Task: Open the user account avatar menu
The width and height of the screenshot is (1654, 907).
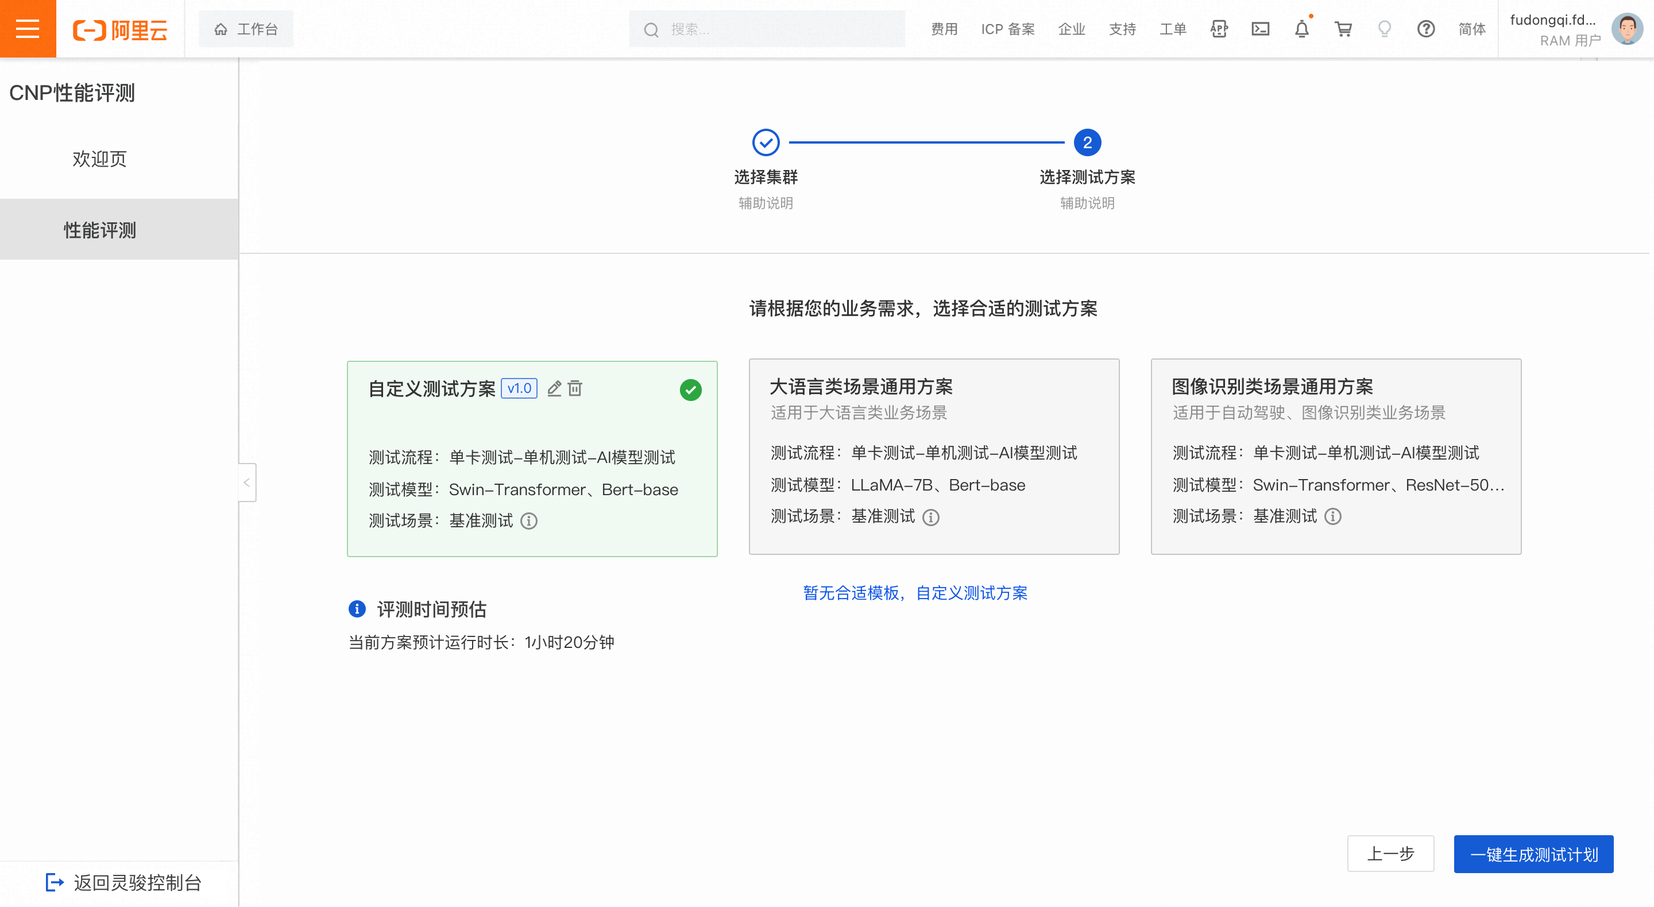Action: click(x=1627, y=29)
